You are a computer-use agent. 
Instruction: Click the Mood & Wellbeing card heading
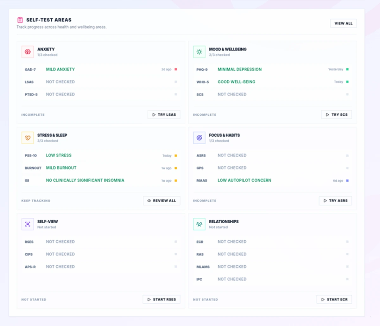[x=228, y=49]
